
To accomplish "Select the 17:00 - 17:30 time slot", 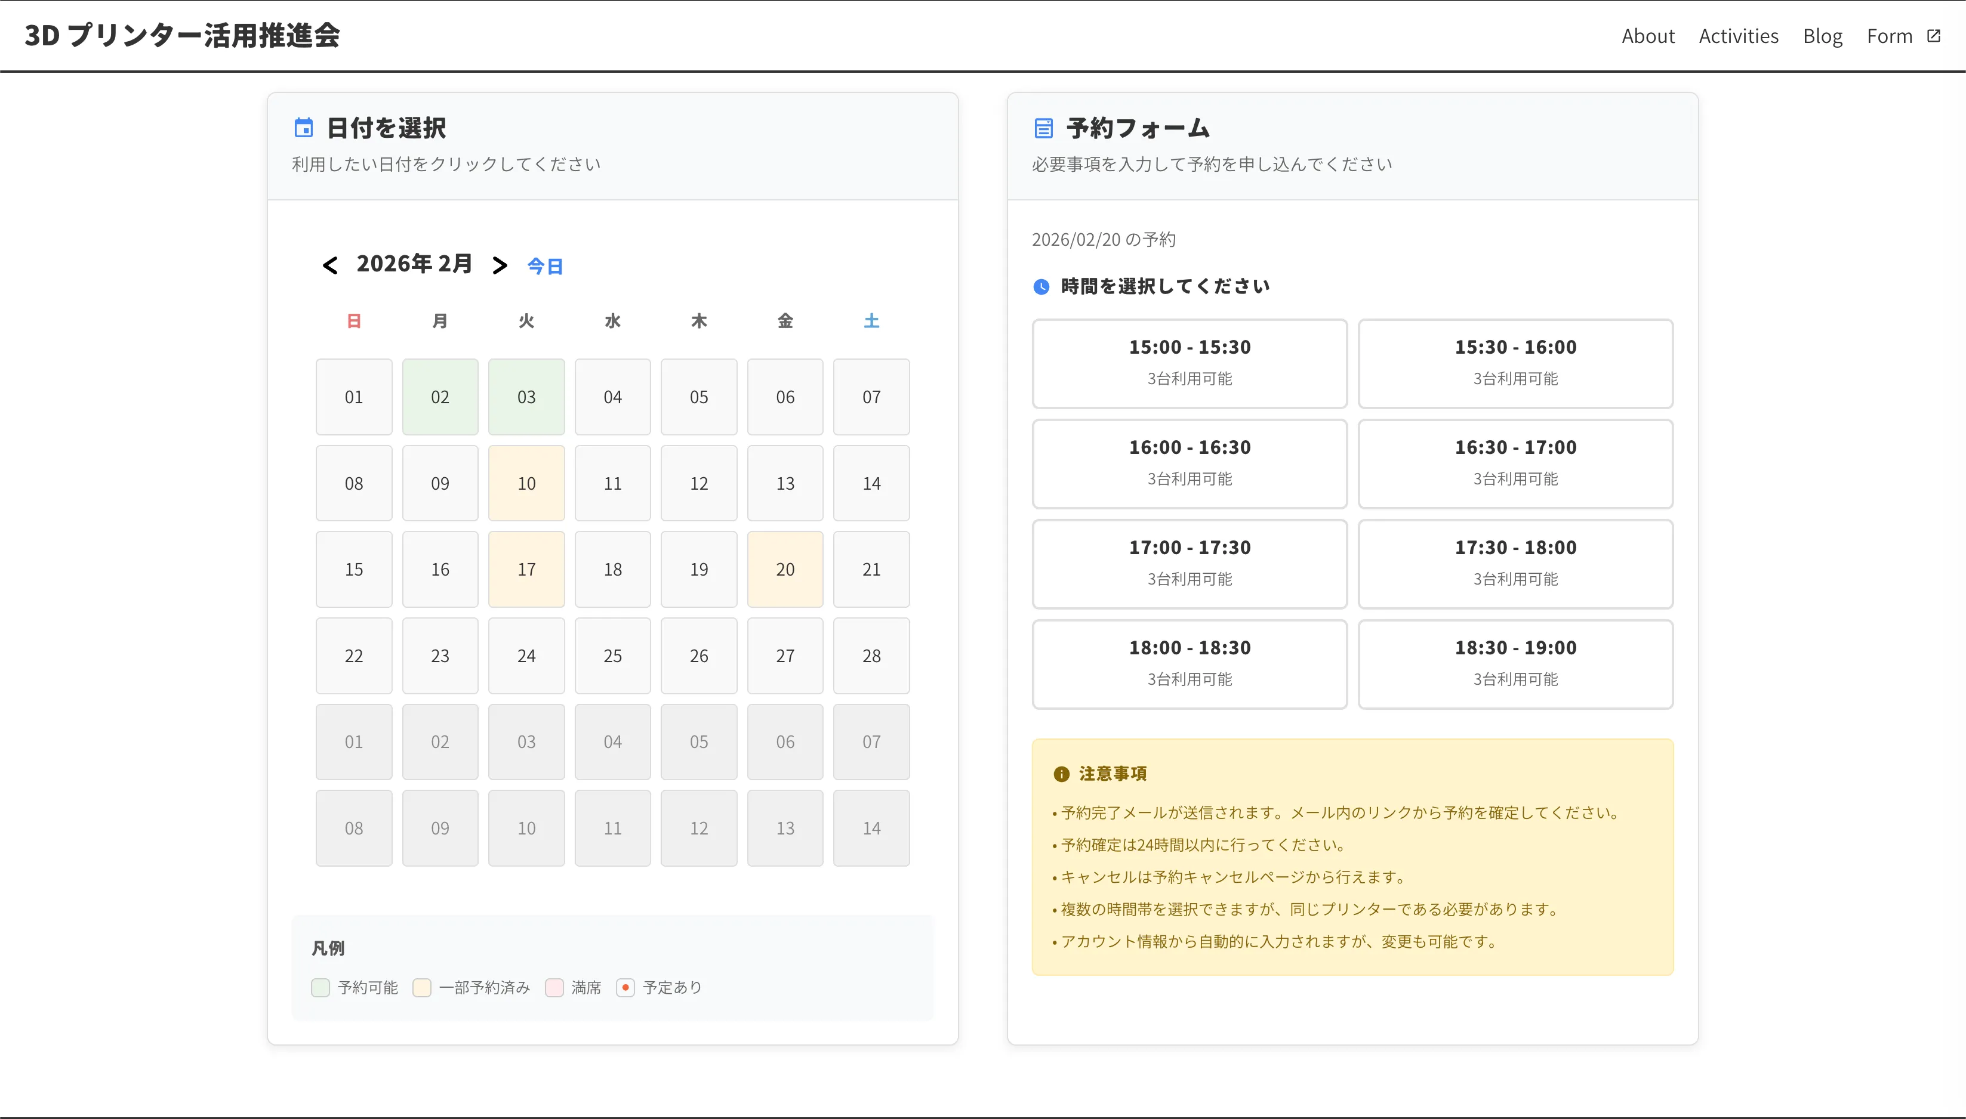I will [1190, 564].
